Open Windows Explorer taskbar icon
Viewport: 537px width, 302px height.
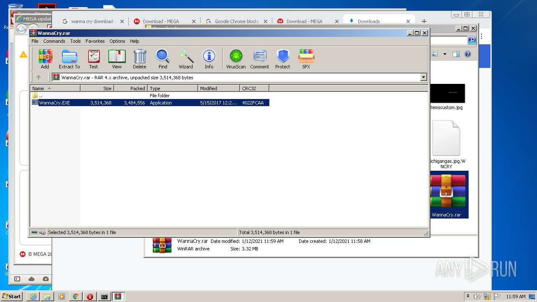click(47, 297)
